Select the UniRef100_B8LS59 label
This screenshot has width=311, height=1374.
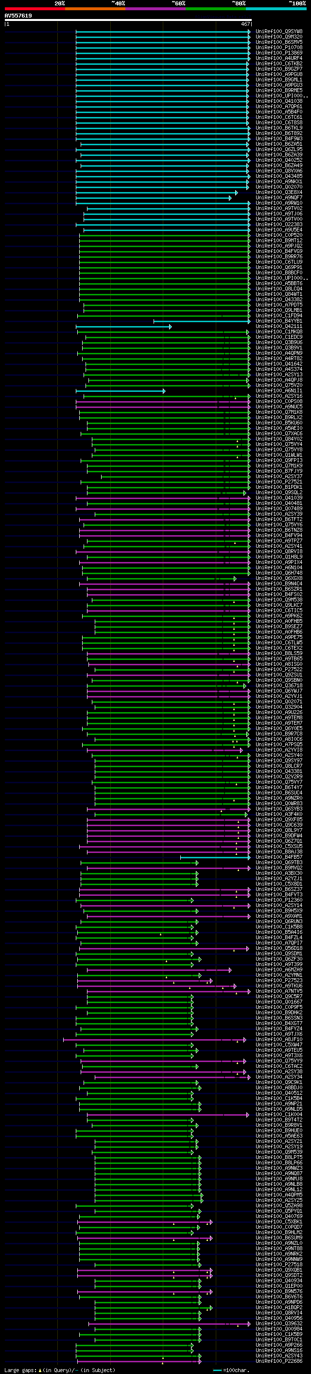click(x=279, y=654)
